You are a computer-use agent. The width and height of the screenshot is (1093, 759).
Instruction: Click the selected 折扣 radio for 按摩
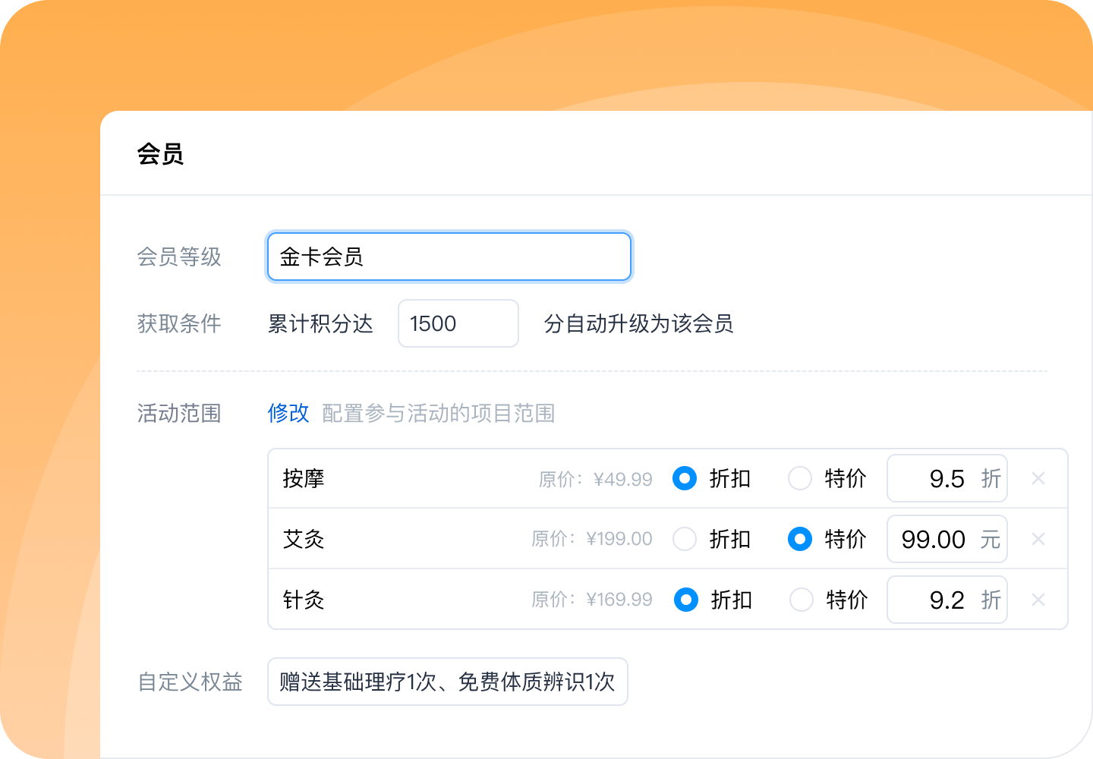(x=685, y=478)
